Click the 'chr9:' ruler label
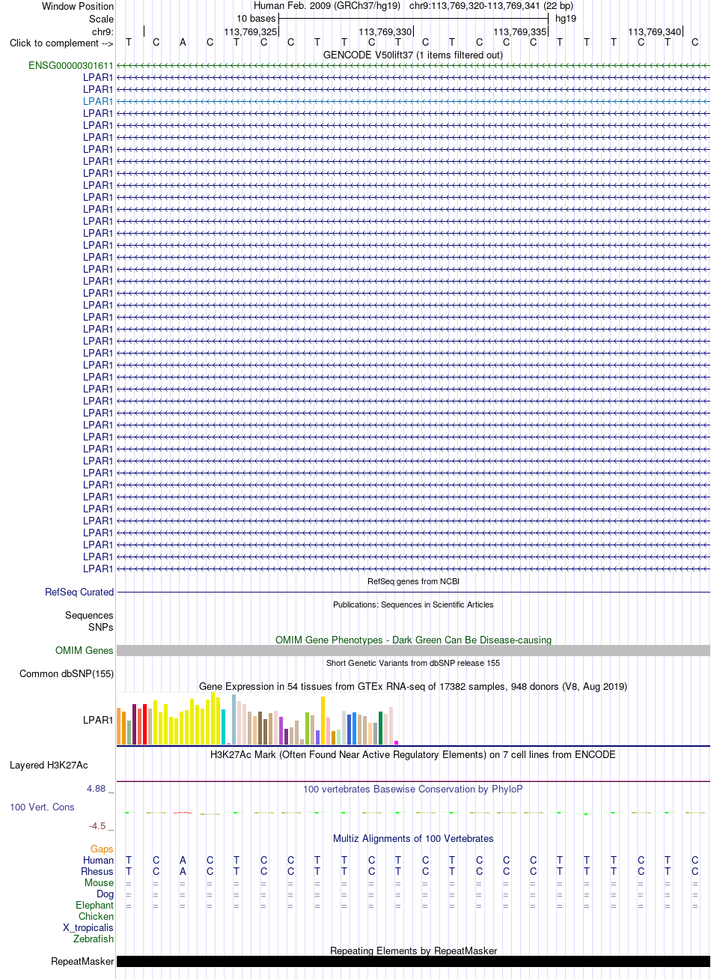Viewport: 711px width, 979px height. (x=103, y=31)
